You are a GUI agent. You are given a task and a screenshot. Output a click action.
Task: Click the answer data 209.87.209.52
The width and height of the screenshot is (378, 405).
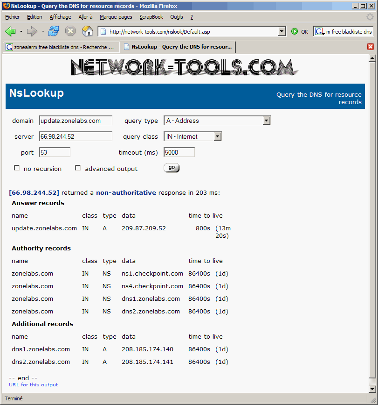point(144,228)
